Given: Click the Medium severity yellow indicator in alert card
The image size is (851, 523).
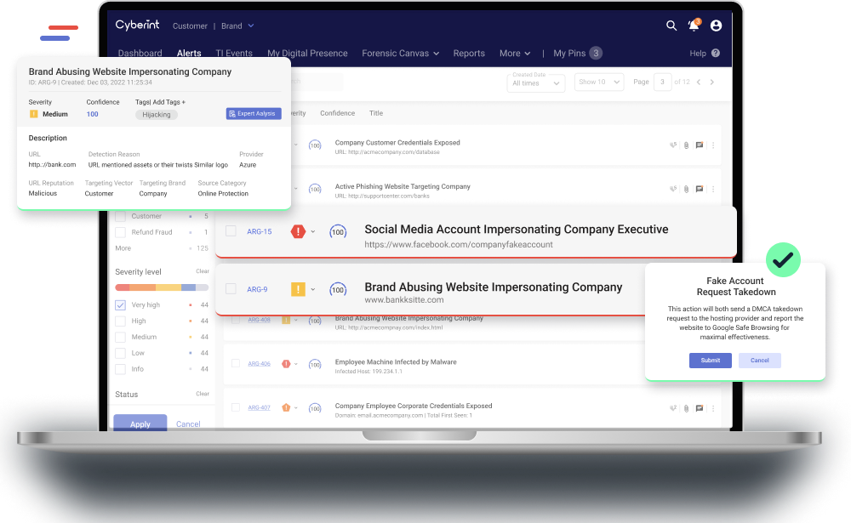Looking at the screenshot, I should coord(34,114).
